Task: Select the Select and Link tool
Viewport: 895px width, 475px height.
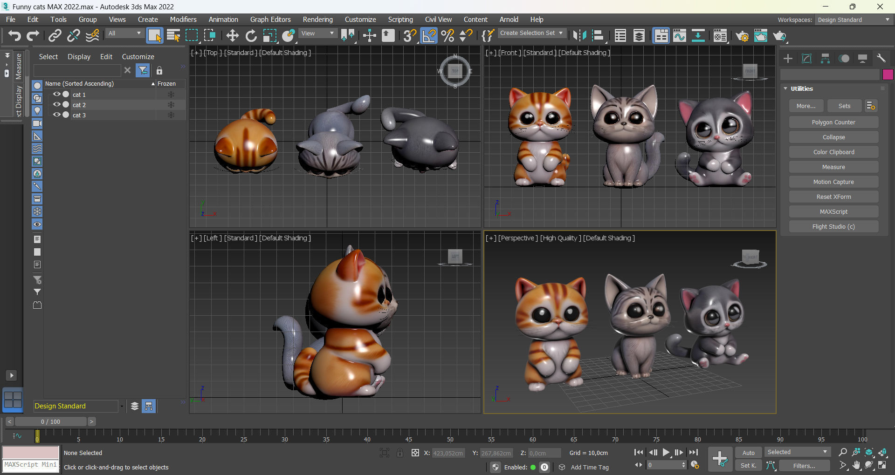Action: pyautogui.click(x=55, y=35)
